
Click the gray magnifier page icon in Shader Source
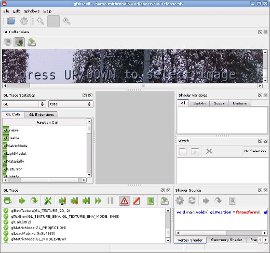pyautogui.click(x=232, y=201)
